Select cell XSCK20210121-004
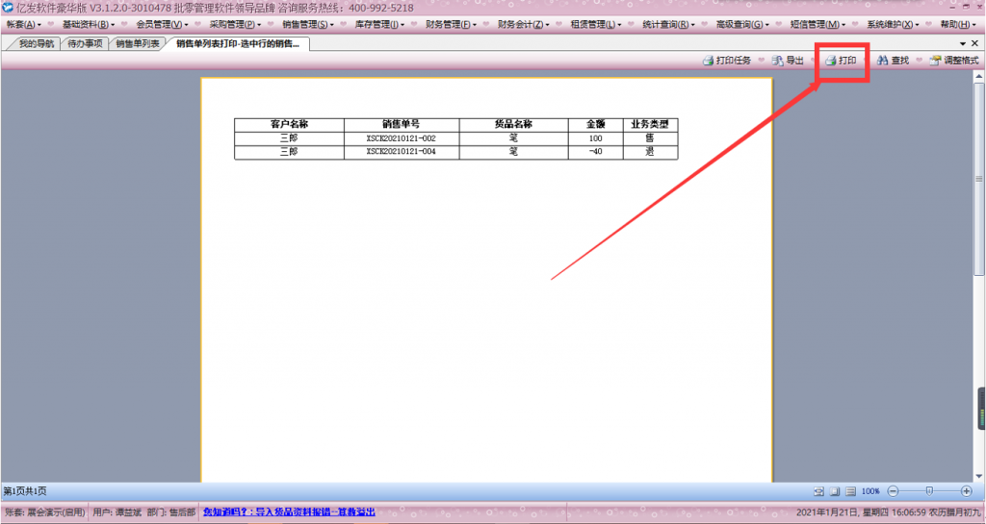This screenshot has height=524, width=986. click(402, 152)
